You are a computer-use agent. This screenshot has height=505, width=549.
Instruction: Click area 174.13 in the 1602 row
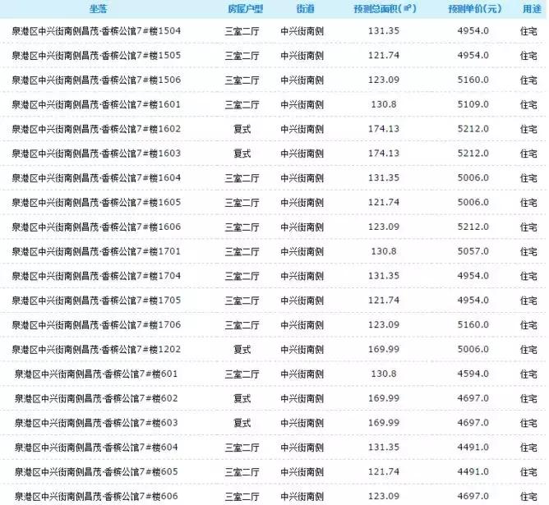coord(384,129)
